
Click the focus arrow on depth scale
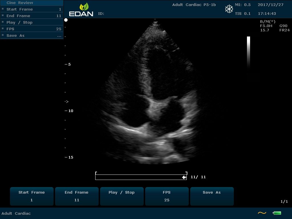point(66,102)
